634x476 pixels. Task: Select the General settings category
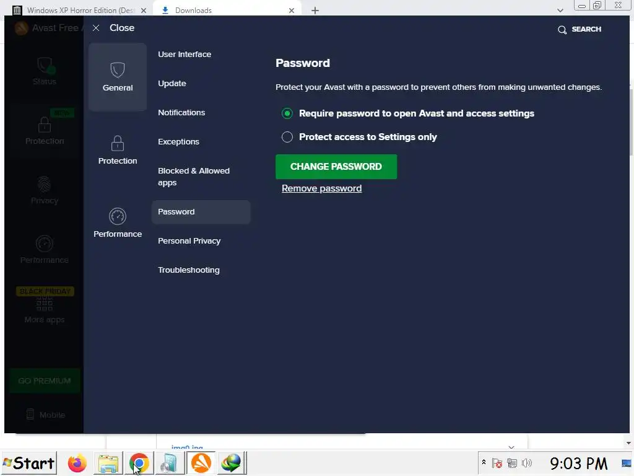point(118,77)
